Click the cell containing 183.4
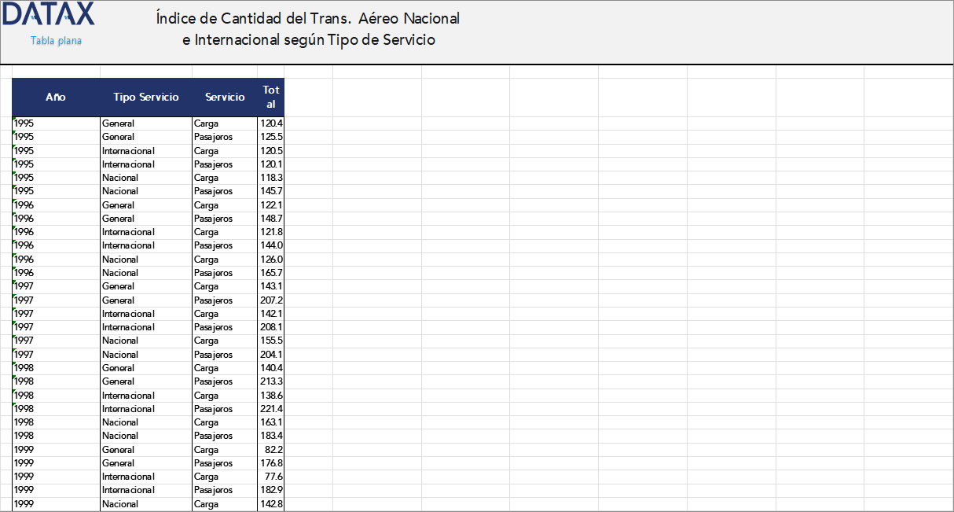Screen dimensions: 954x512 (x=271, y=436)
